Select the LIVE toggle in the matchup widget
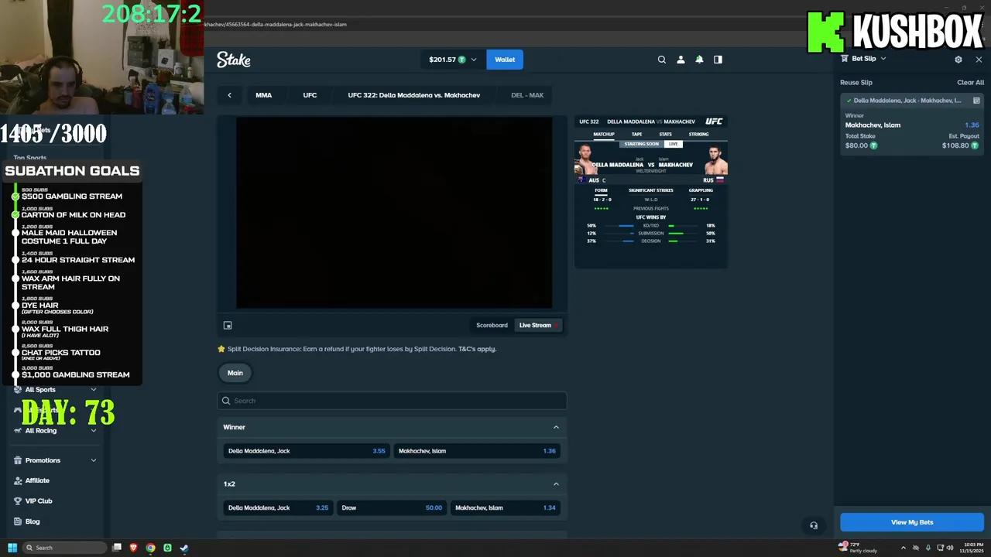 pyautogui.click(x=673, y=144)
